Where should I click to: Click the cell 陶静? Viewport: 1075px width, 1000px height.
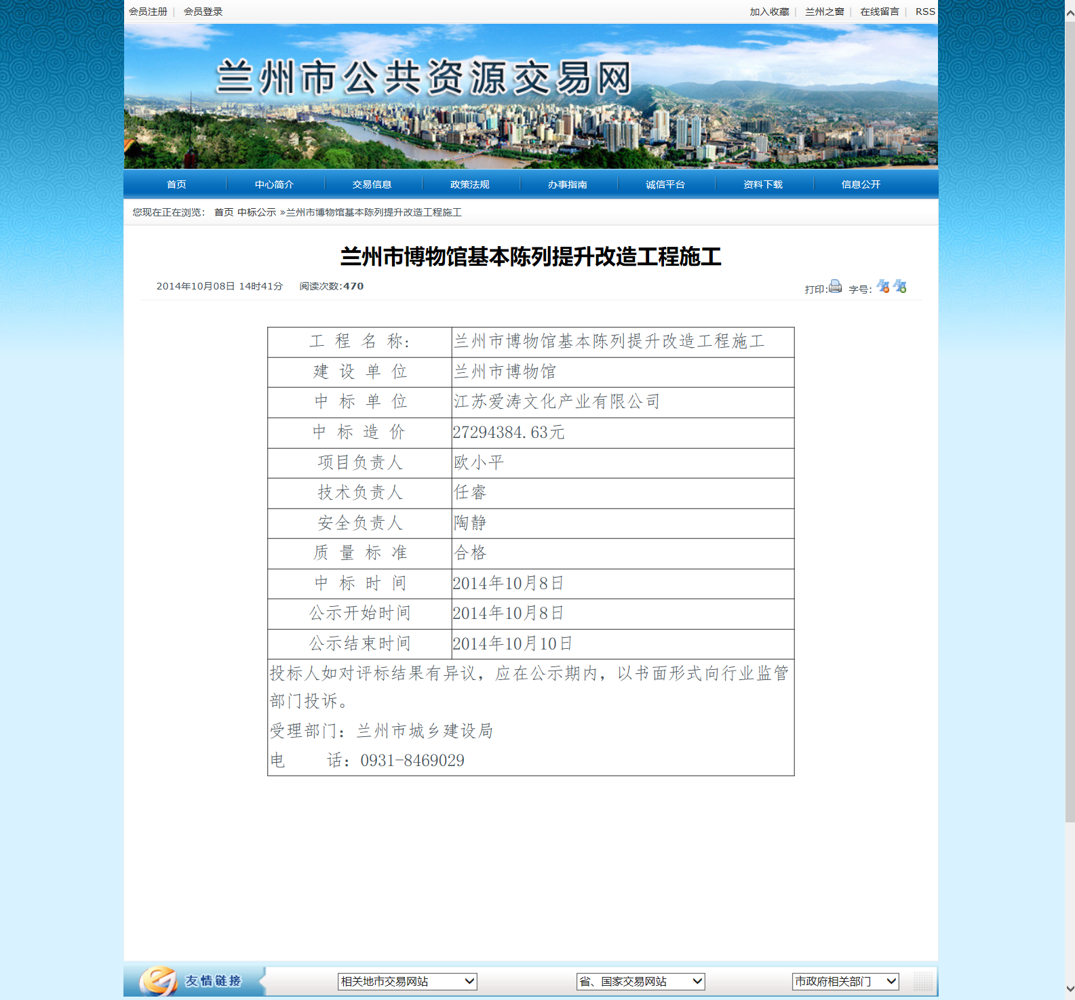coord(470,523)
